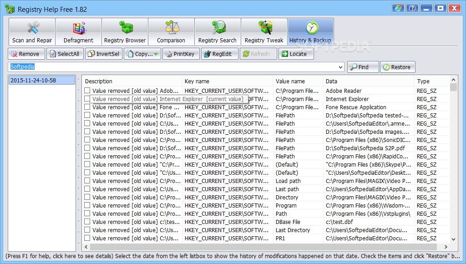Check the Softpedia images FilePath row checkbox
The image size is (466, 264).
point(87,132)
